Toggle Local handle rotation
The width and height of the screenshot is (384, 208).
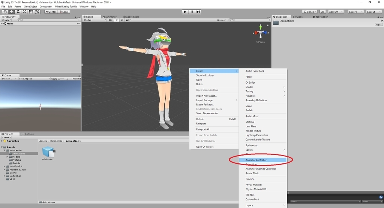(x=64, y=12)
